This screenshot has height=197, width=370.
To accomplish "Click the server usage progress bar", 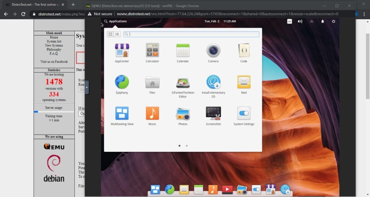I will point(54,112).
